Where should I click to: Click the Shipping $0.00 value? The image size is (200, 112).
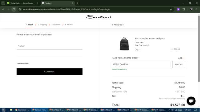coord(182,87)
